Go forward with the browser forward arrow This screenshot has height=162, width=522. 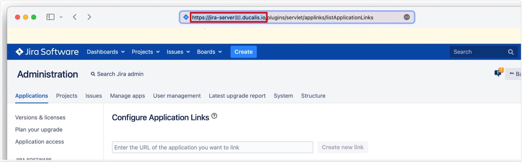(x=89, y=17)
